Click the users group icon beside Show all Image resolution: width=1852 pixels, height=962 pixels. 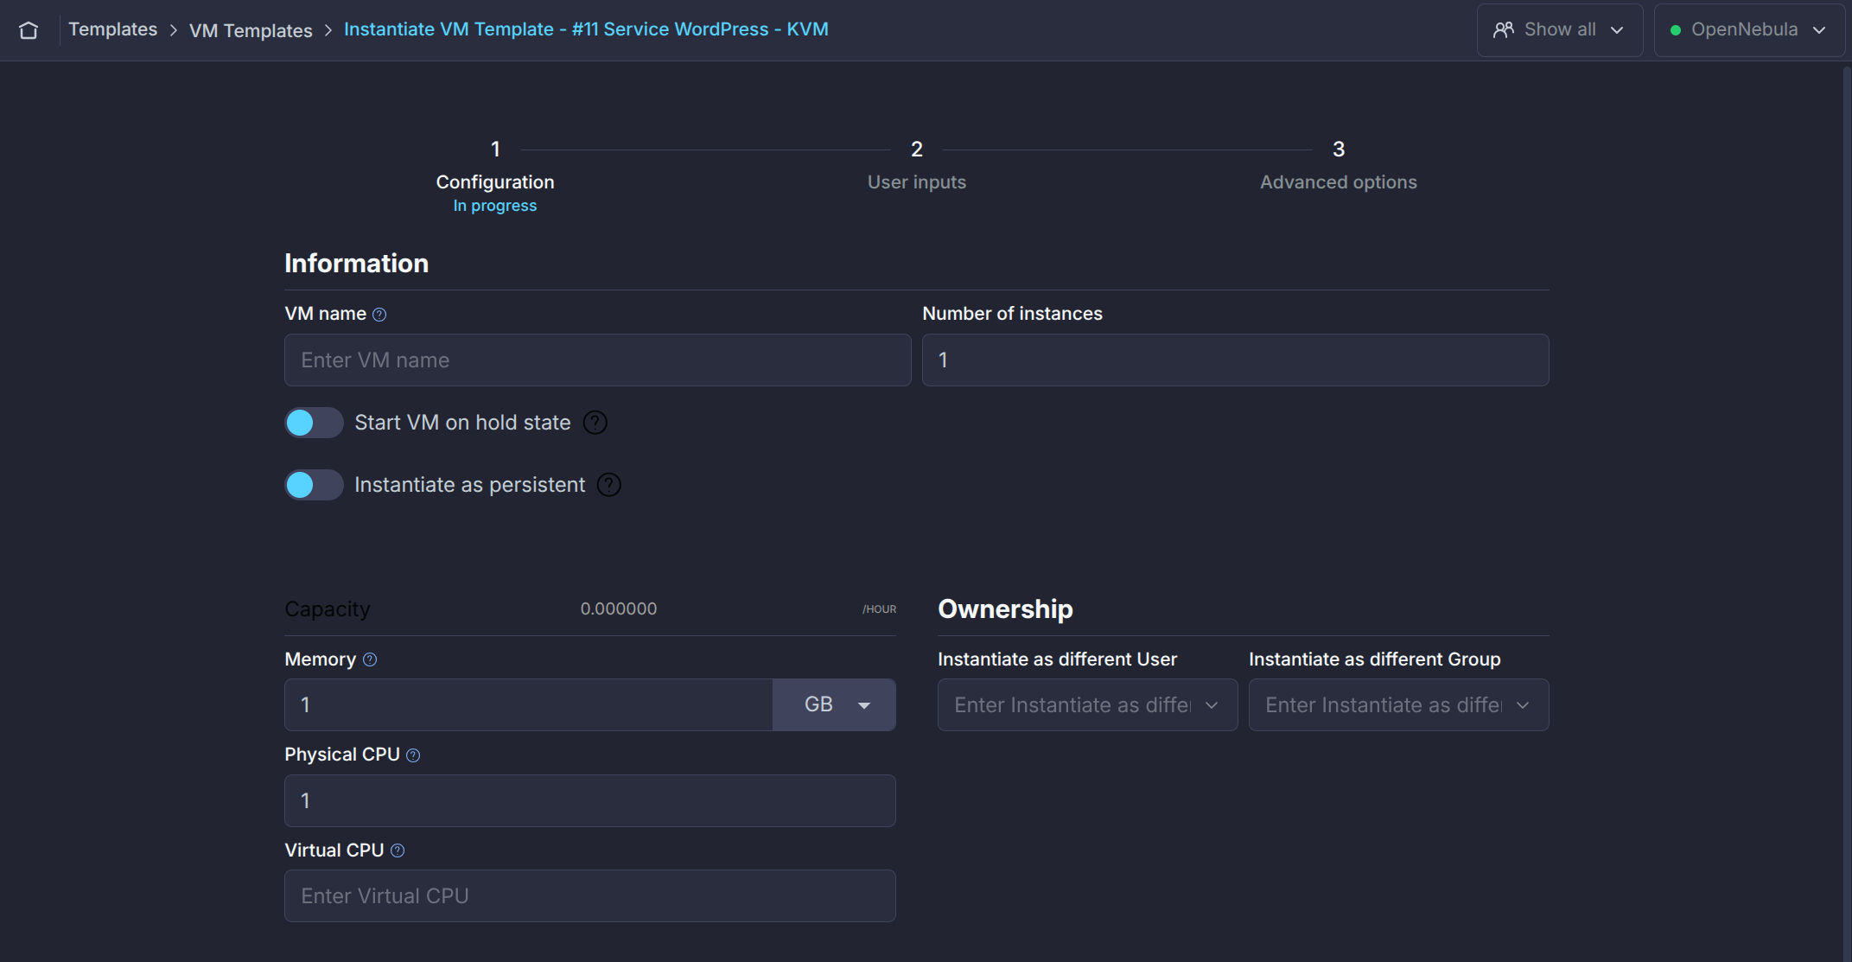(1504, 30)
